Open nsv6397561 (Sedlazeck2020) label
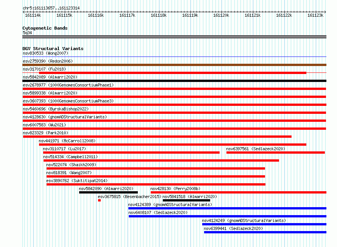Viewport: 337px width, 247px height. point(256,149)
